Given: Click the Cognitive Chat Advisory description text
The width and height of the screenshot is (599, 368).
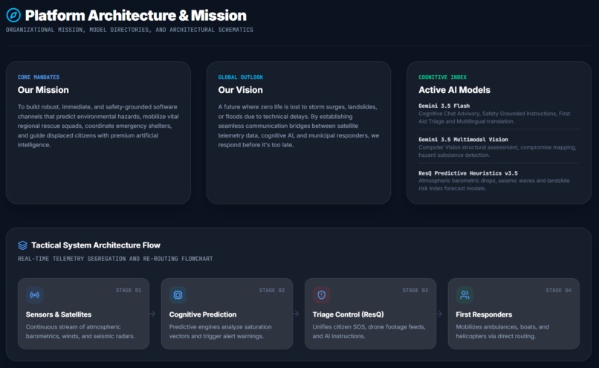Looking at the screenshot, I should (494, 117).
